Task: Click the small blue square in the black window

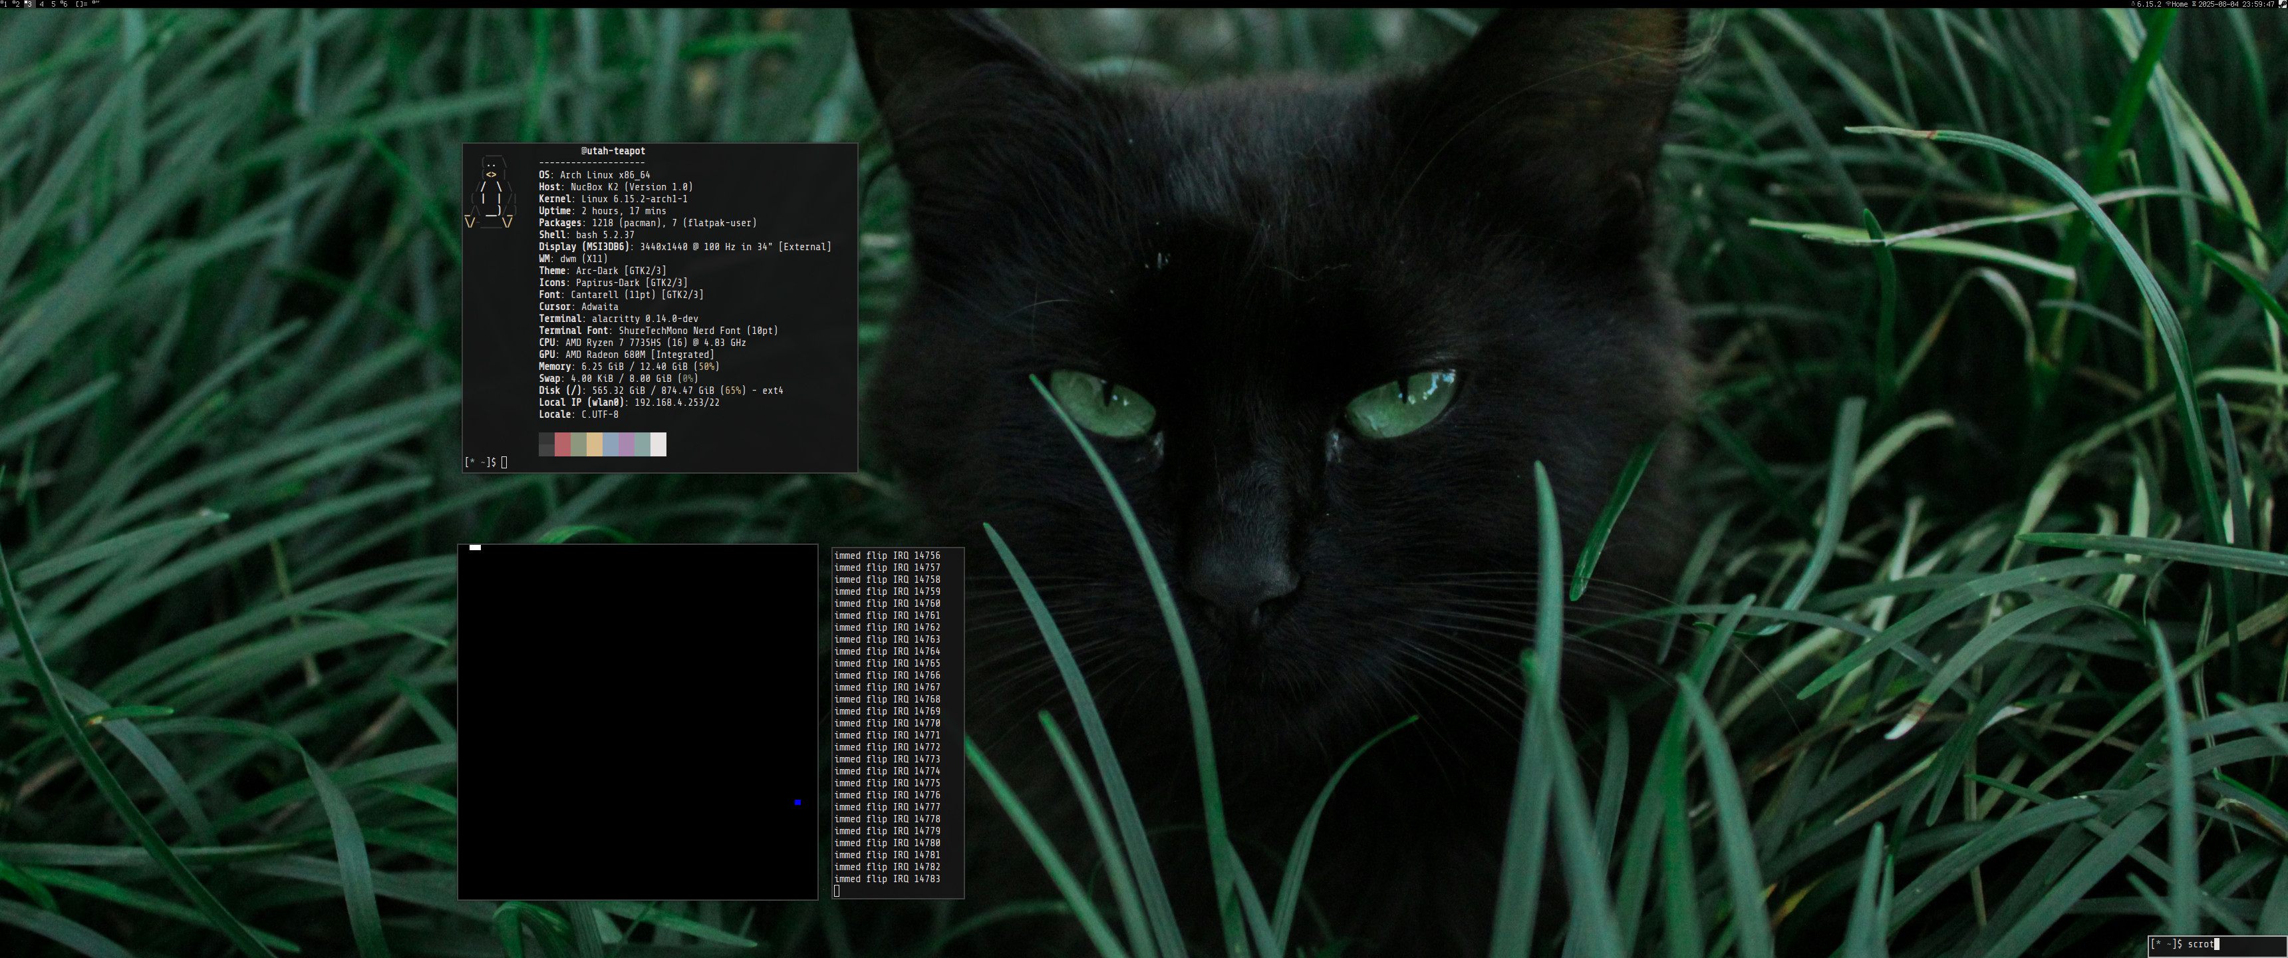Action: (797, 802)
